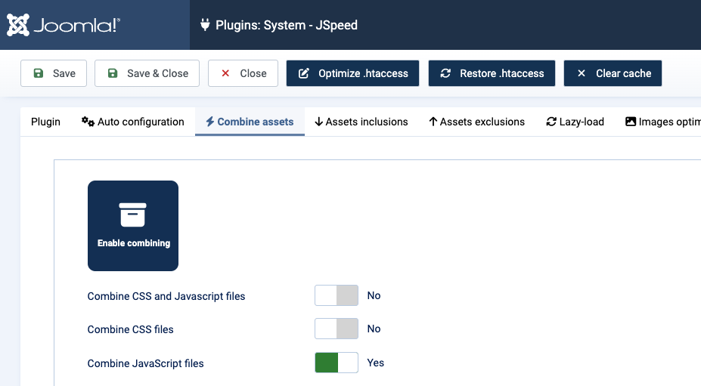Open the Lazy-load tab
The image size is (701, 386).
[575, 122]
